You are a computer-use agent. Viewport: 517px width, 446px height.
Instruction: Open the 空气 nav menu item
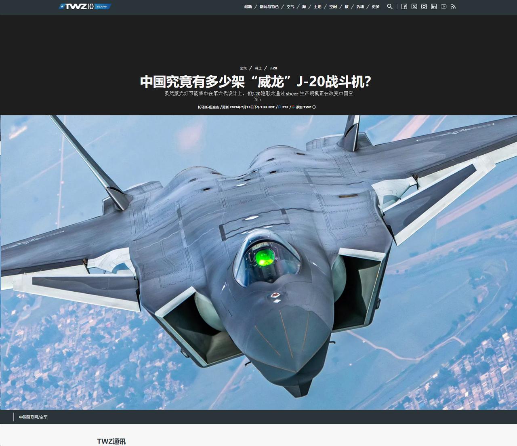(290, 6)
